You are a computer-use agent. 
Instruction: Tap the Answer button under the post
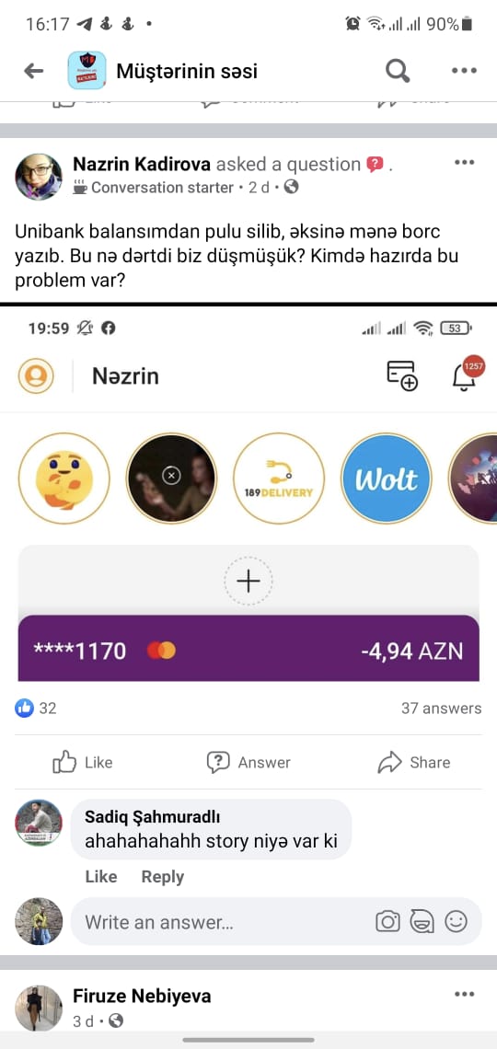tap(248, 763)
